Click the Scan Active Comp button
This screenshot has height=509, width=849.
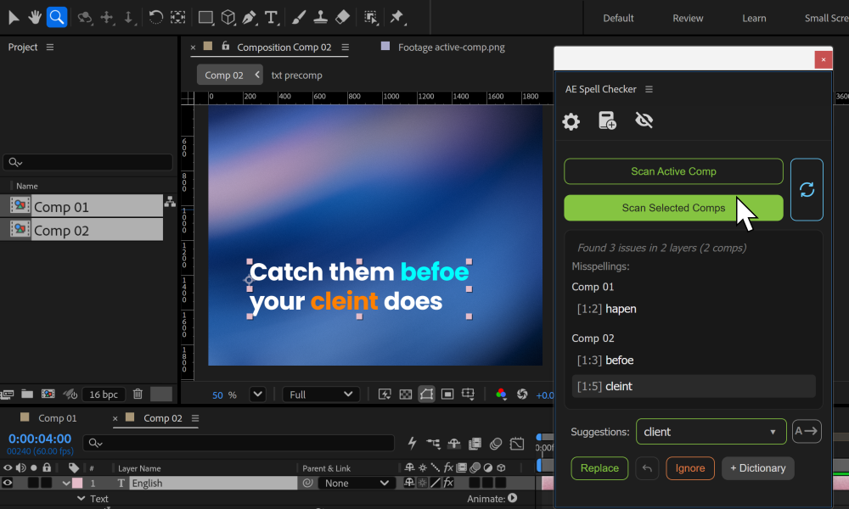[673, 171]
